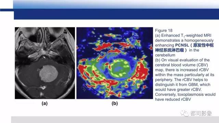
Task: Click the Chinese text "原发性中枢"
Action: 204,45
